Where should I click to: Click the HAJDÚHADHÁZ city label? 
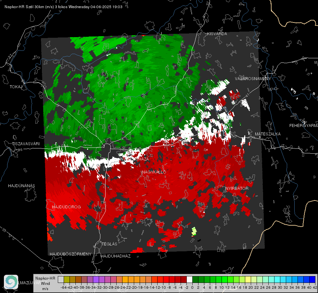coord(116,256)
